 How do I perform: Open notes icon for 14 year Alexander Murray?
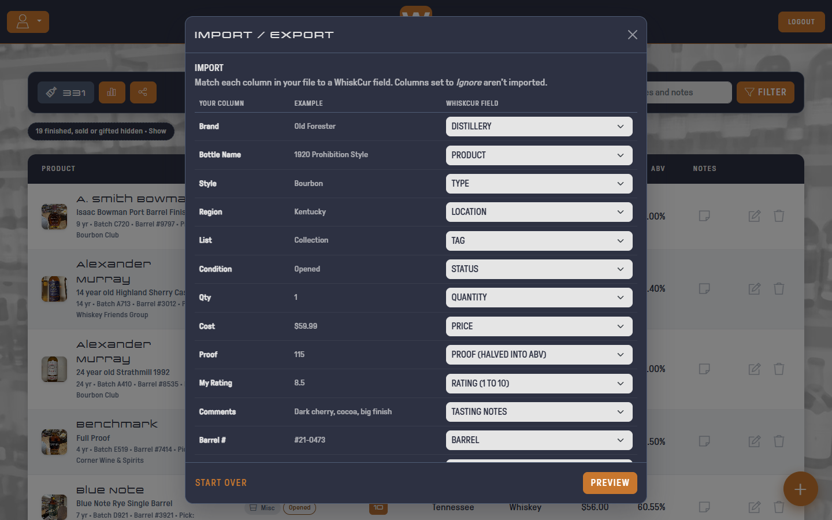click(704, 288)
